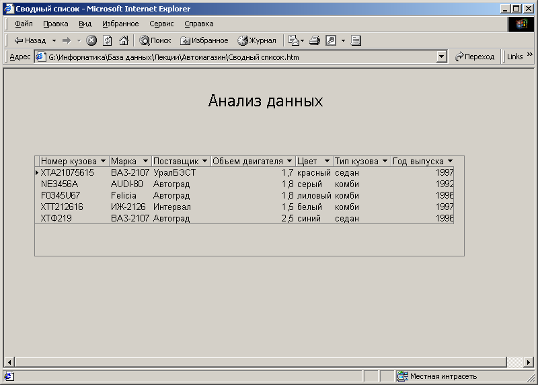Image resolution: width=538 pixels, height=385 pixels.
Task: Open the Справка menu
Action: [199, 24]
